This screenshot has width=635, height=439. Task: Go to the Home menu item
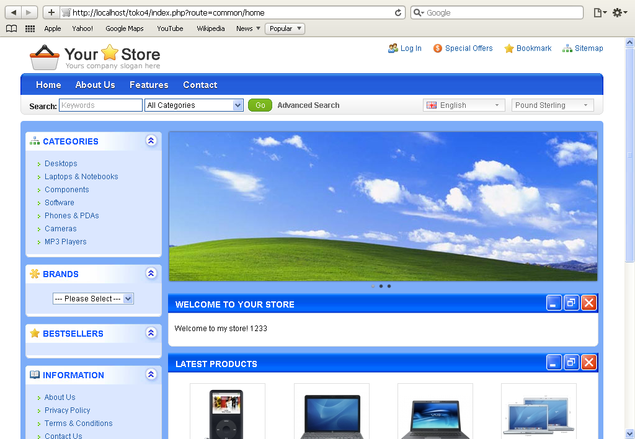coord(48,85)
